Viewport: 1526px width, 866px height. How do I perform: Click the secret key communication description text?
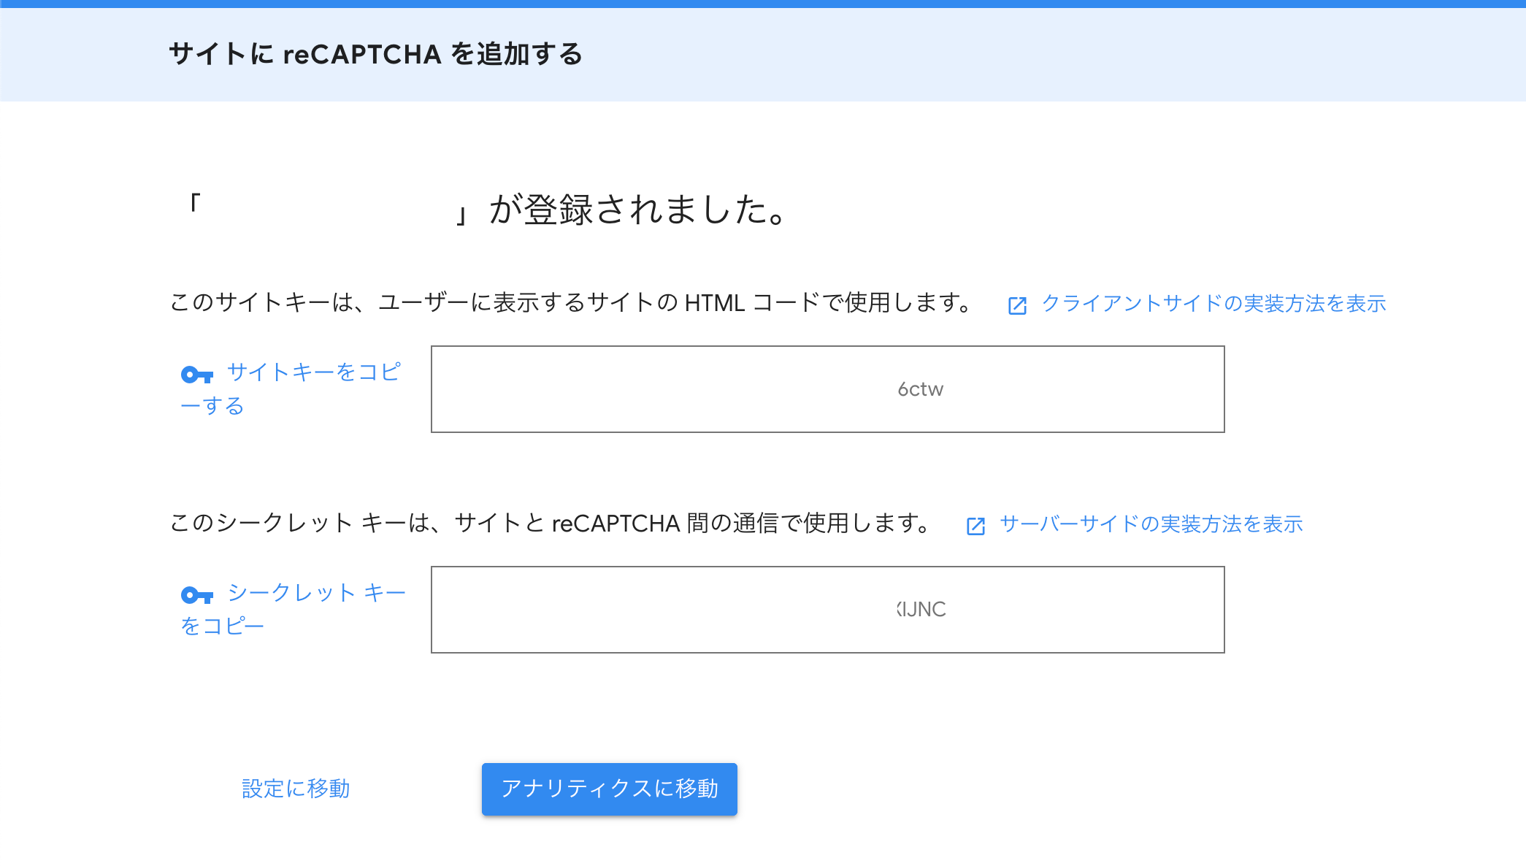click(551, 523)
